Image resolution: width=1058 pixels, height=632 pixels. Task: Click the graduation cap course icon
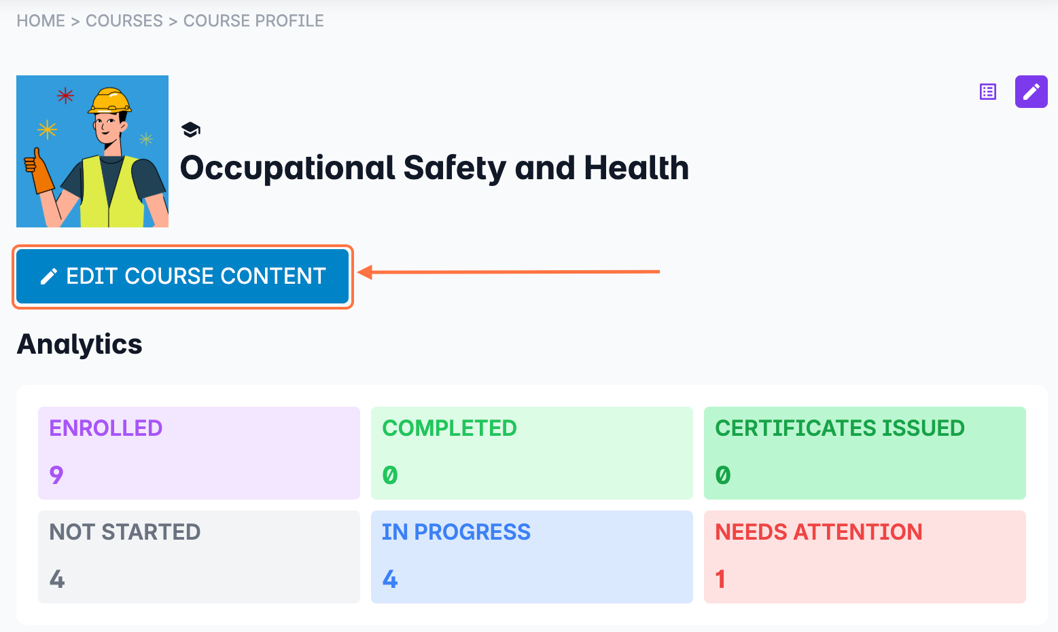tap(191, 130)
